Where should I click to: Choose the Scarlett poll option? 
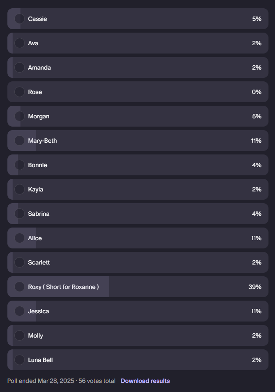point(20,262)
